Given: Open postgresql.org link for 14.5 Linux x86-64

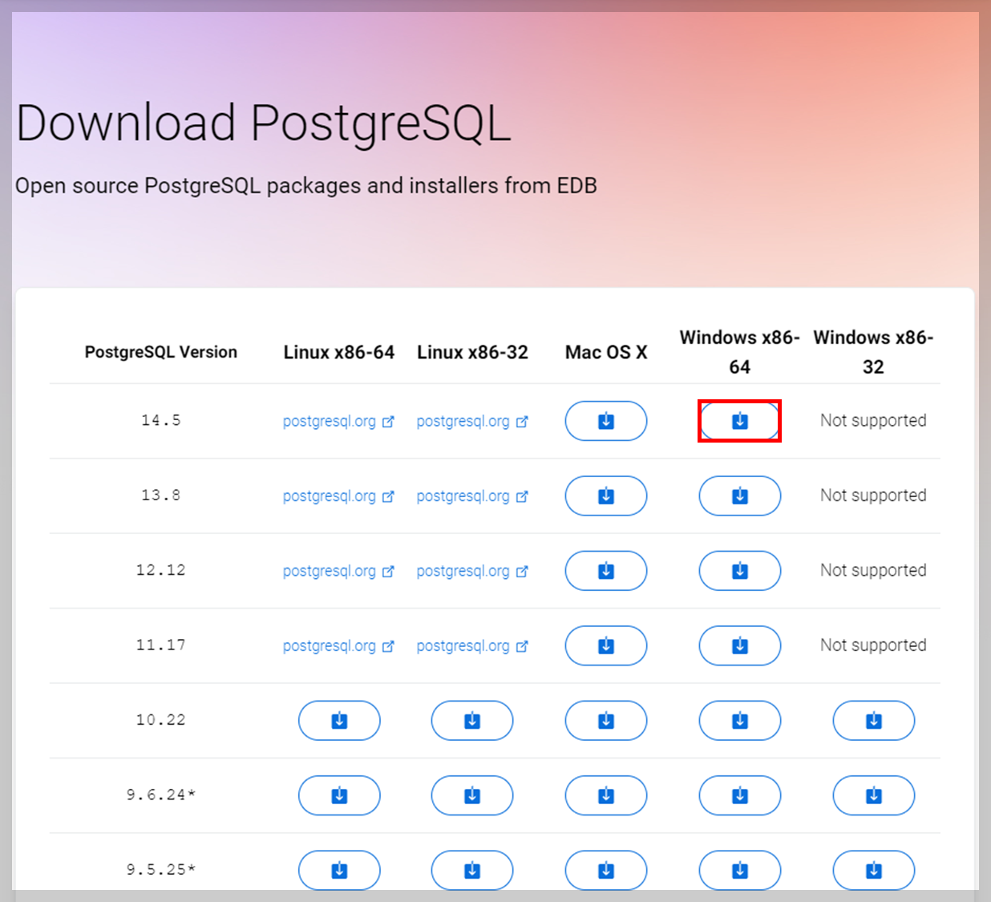Looking at the screenshot, I should (338, 421).
